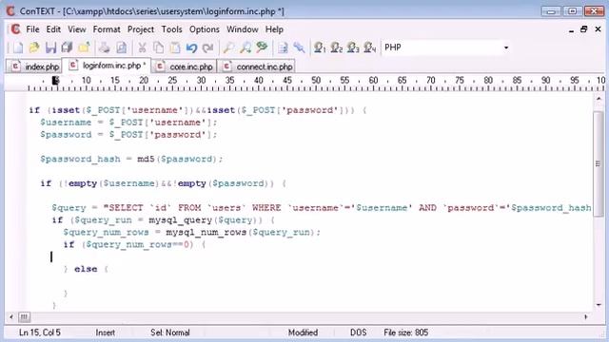Click the '$query = "SELECT' code line
This screenshot has width=609, height=342.
click(x=322, y=208)
